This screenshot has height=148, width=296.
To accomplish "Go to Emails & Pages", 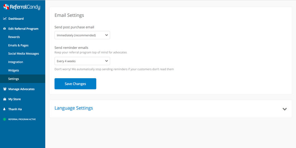I will point(18,45).
